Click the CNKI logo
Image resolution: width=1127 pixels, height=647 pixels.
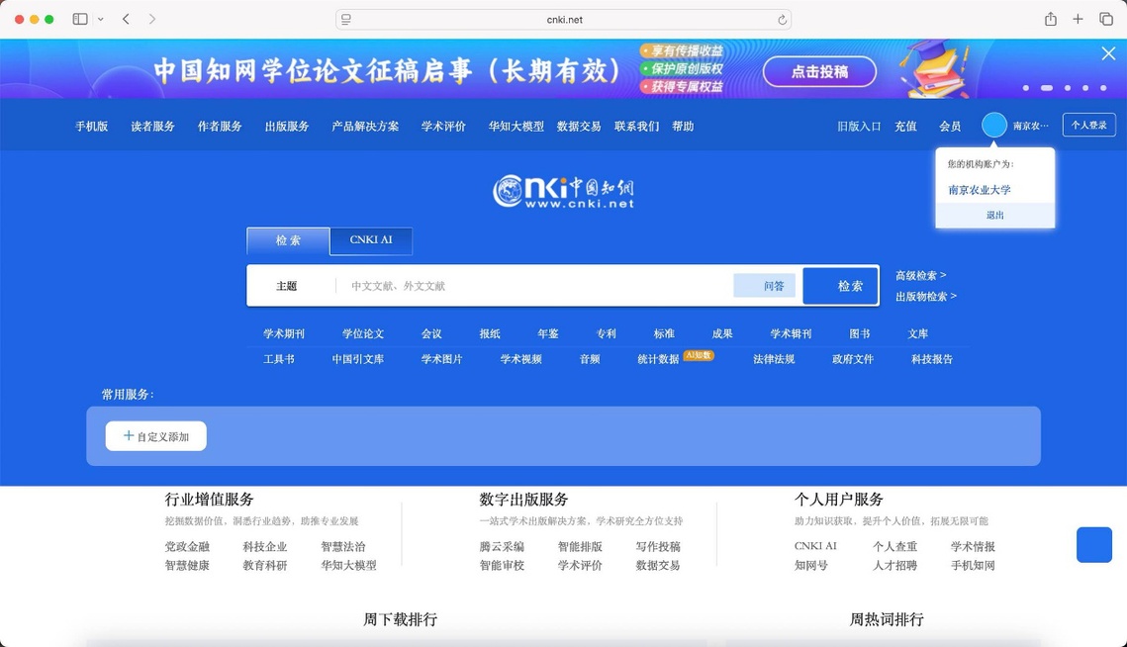[x=563, y=190]
